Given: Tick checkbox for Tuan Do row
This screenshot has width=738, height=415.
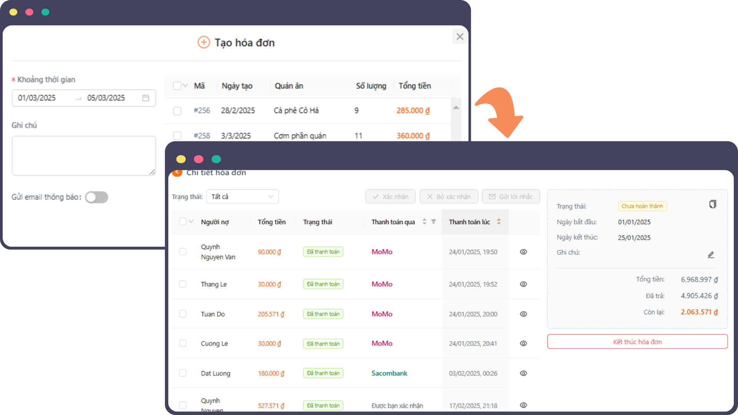Looking at the screenshot, I should (x=183, y=314).
